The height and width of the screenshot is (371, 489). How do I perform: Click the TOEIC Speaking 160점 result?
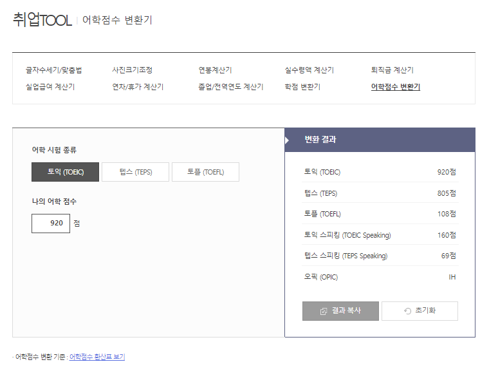pyautogui.click(x=380, y=235)
